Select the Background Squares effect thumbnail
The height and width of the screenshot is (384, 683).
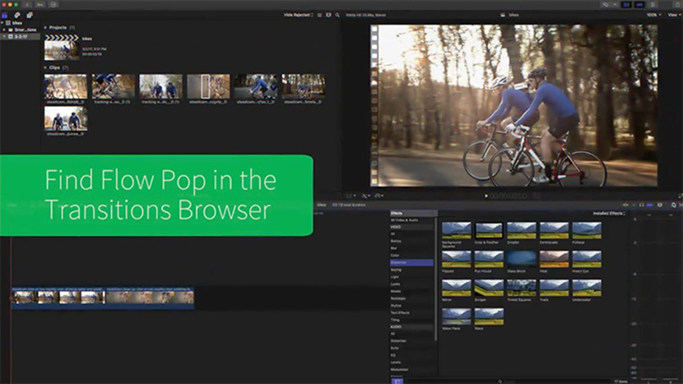(x=456, y=230)
